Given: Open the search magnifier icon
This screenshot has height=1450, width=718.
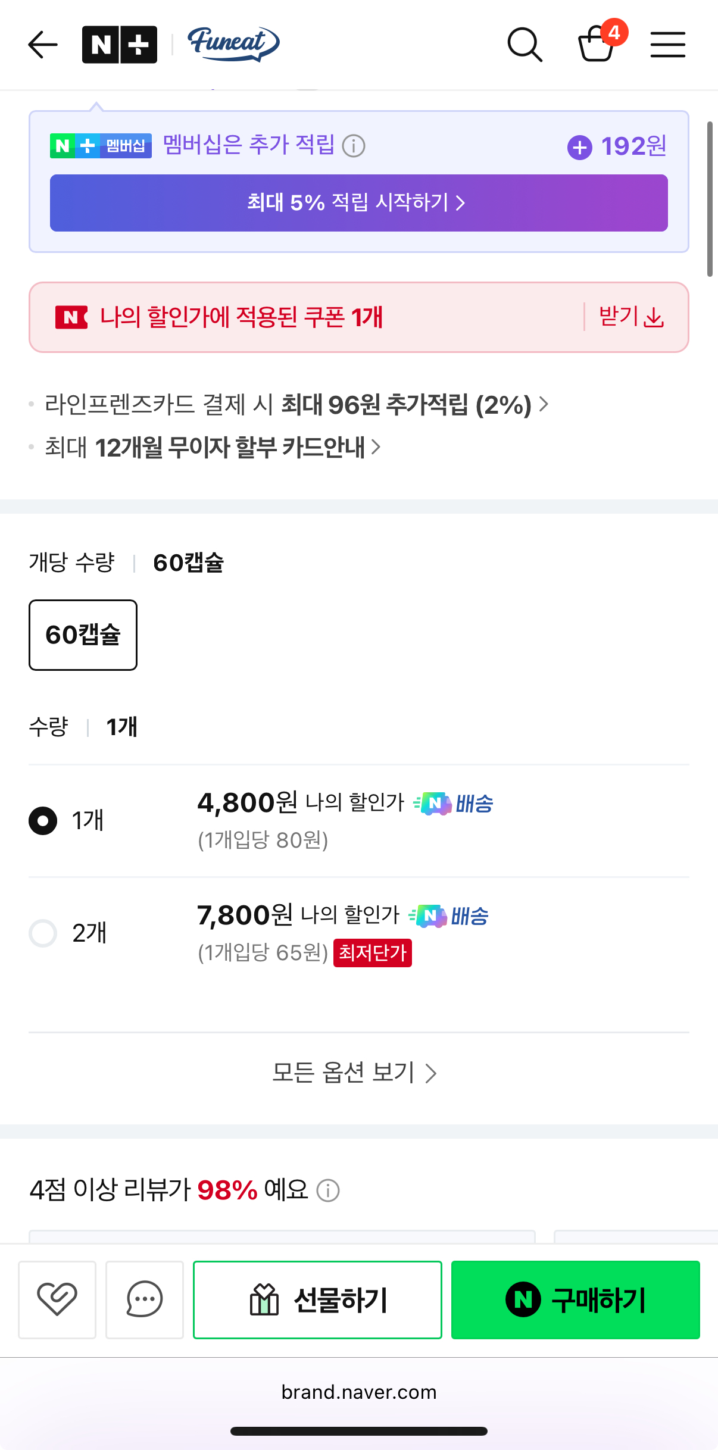Looking at the screenshot, I should click(525, 45).
